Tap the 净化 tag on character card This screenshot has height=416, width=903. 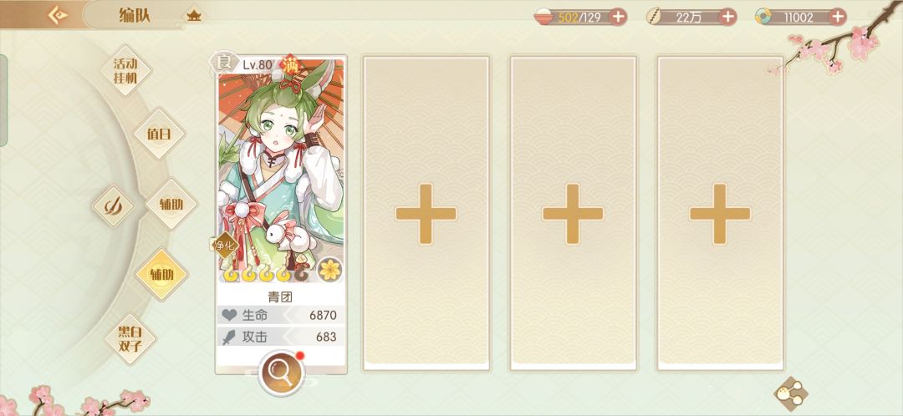point(225,246)
